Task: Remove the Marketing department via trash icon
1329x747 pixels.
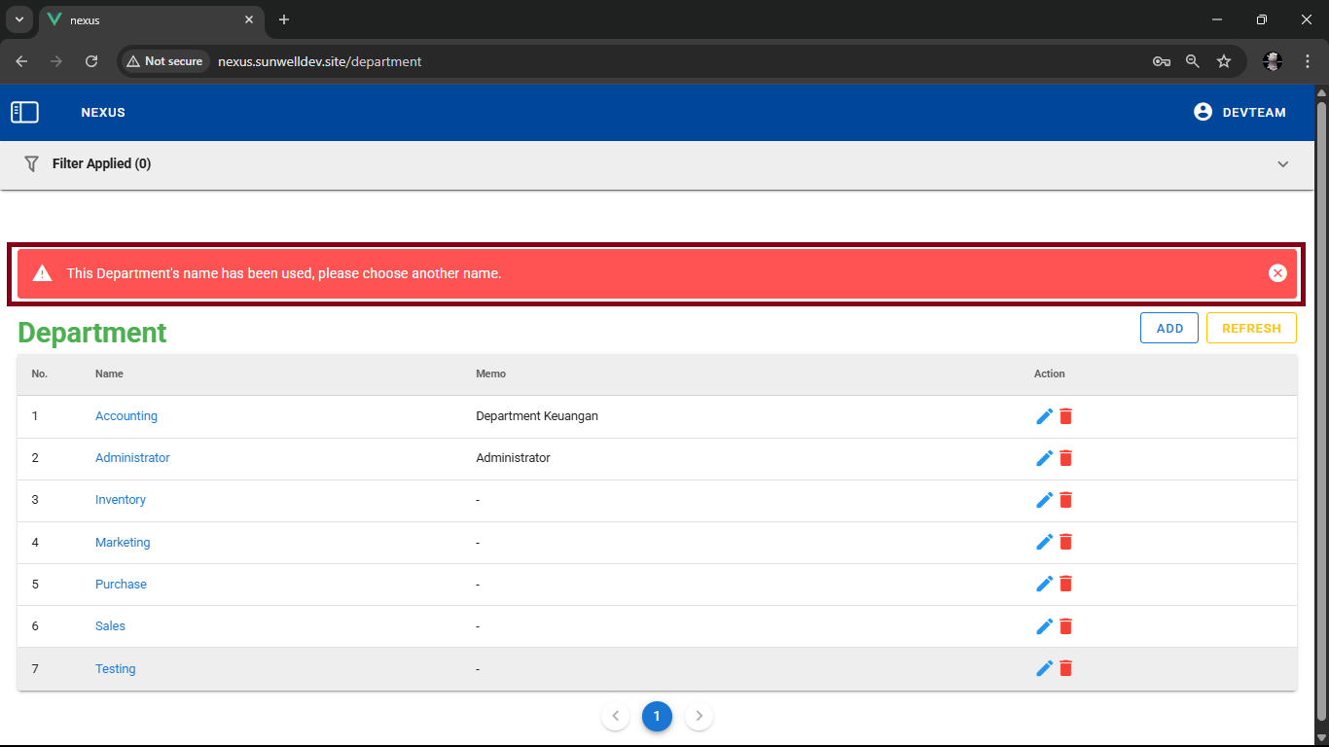Action: tap(1065, 542)
